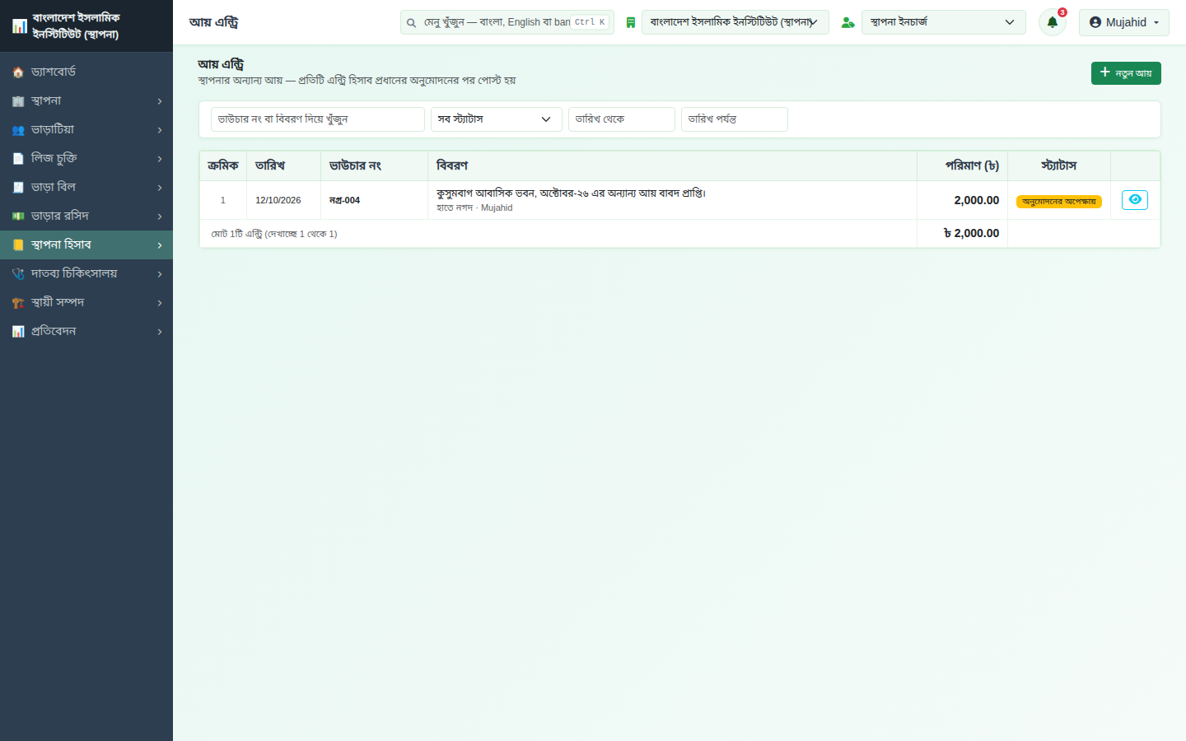Click the view eye icon for voucher নপ্র-004
This screenshot has width=1186, height=741.
[1135, 200]
